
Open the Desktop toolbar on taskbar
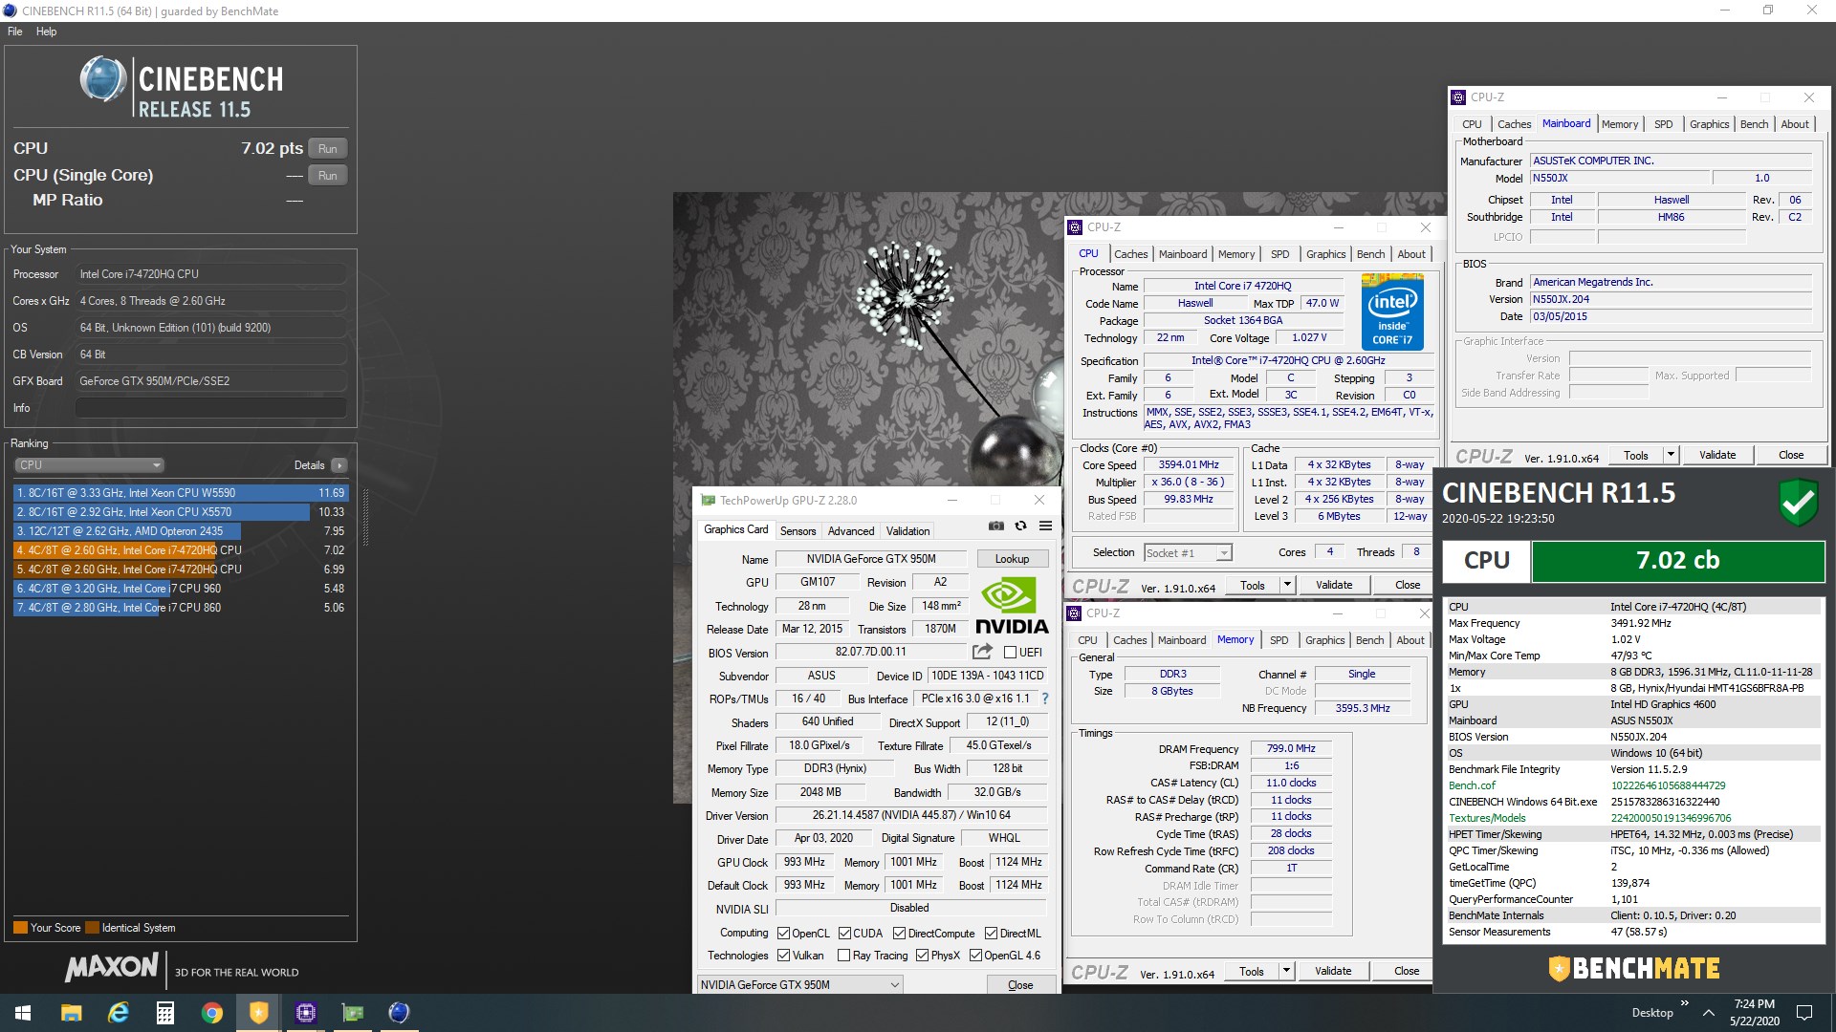1651,1013
